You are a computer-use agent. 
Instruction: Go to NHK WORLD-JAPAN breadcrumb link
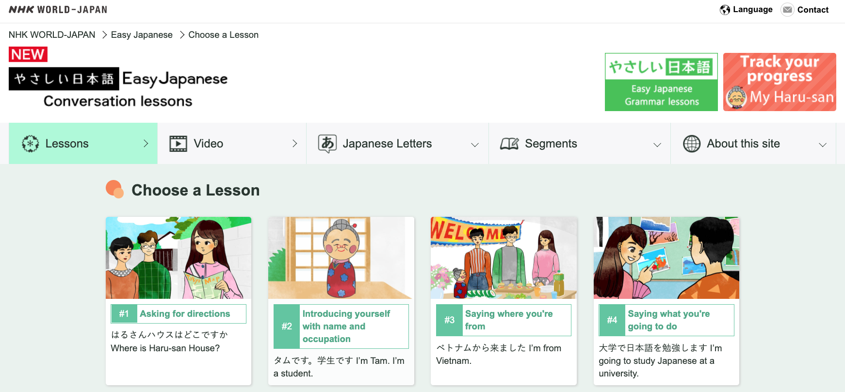[x=52, y=35]
